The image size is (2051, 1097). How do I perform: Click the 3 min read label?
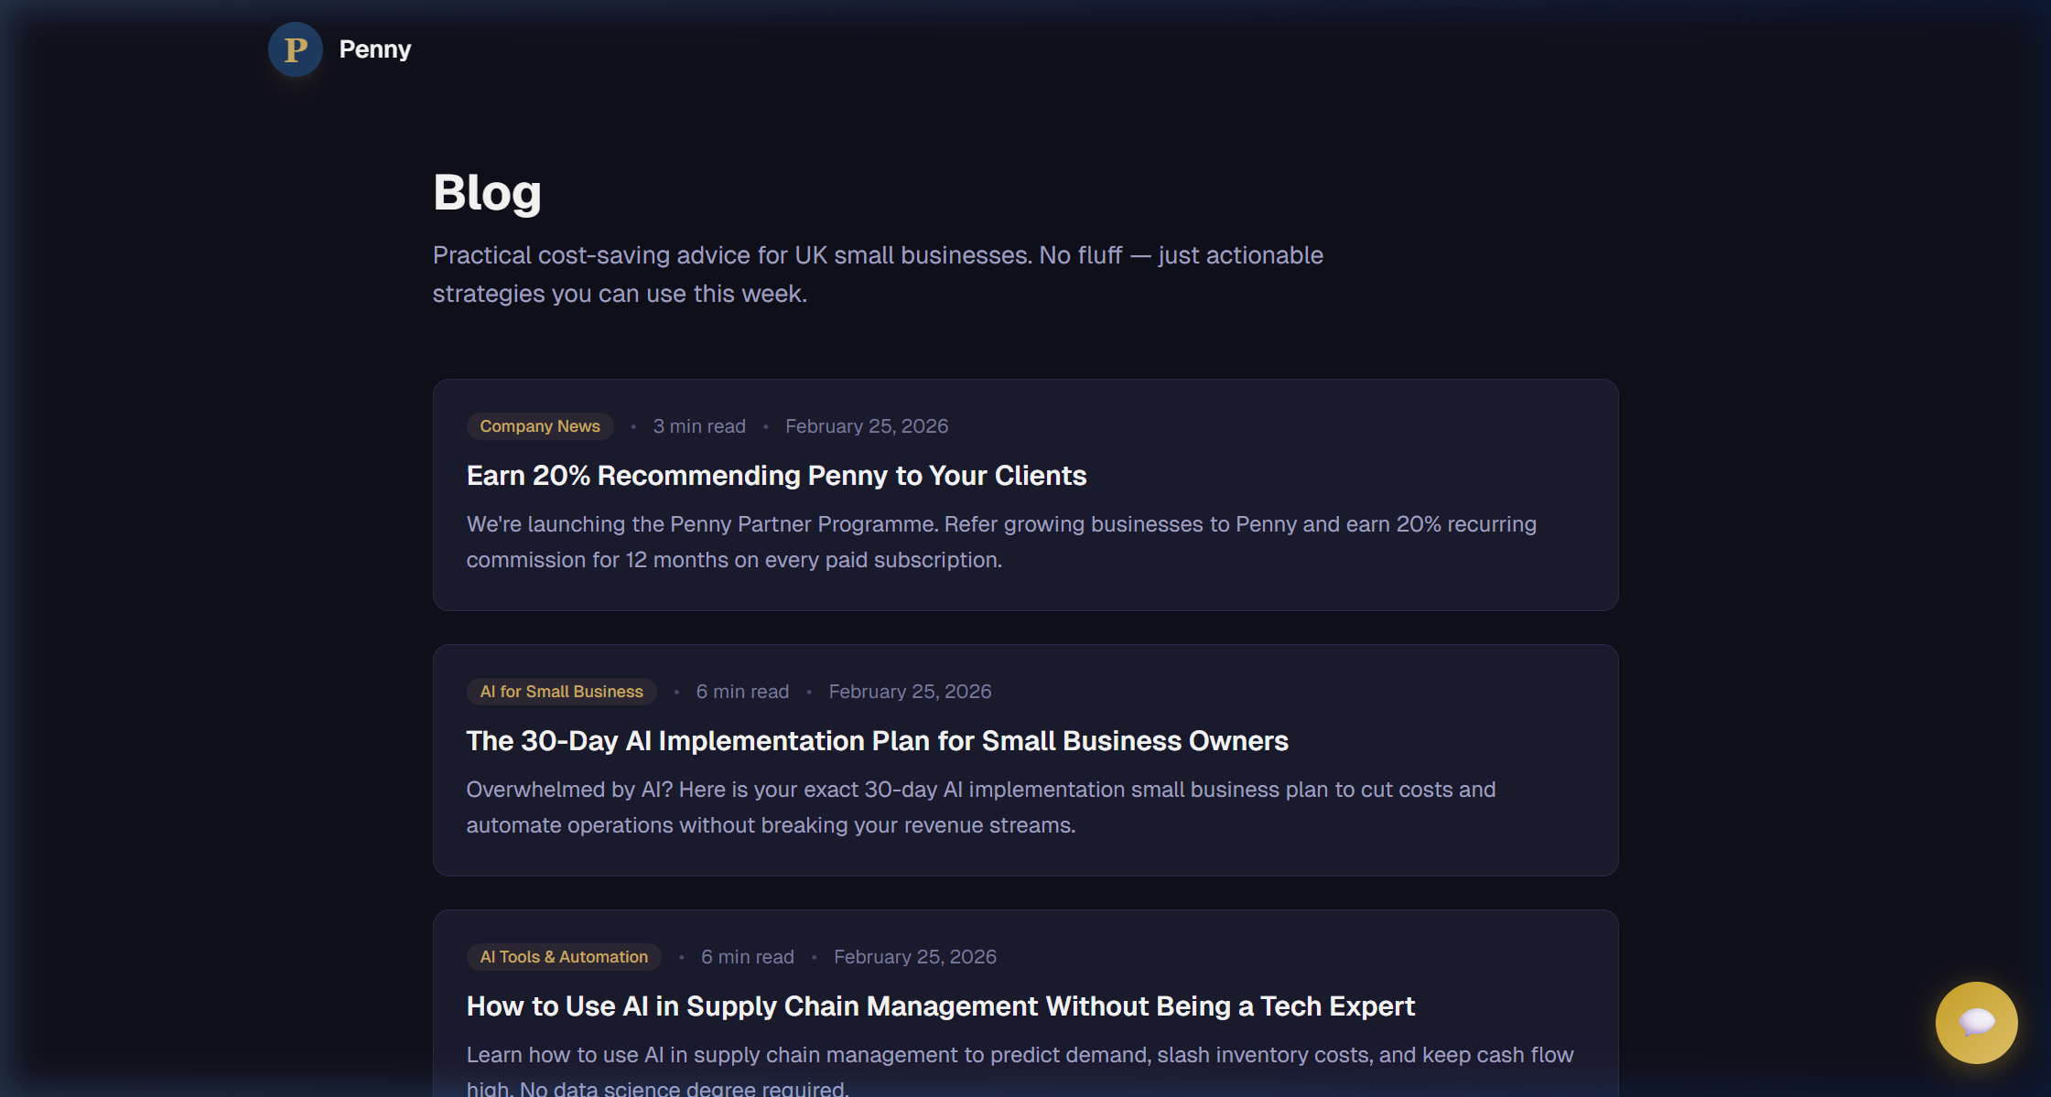point(698,425)
